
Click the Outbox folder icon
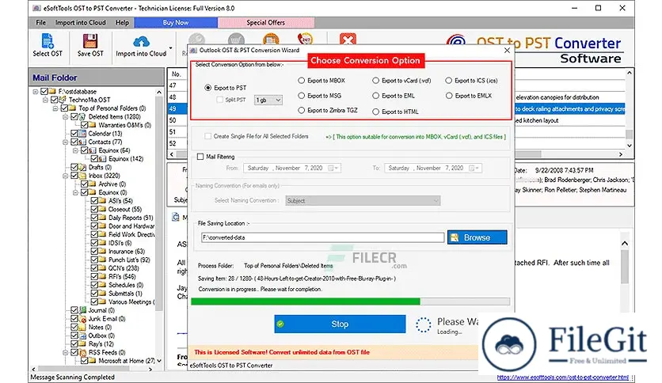click(82, 336)
